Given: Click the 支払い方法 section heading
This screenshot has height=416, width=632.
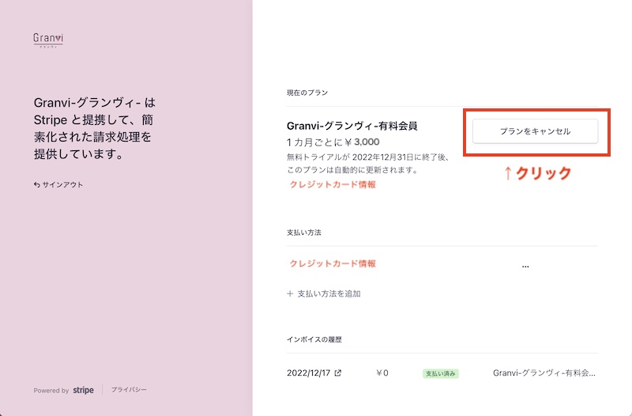Looking at the screenshot, I should tap(304, 233).
